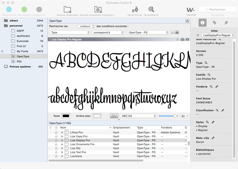Search by Classification using magnifier icon
The width and height of the screenshot is (238, 169).
point(217,110)
